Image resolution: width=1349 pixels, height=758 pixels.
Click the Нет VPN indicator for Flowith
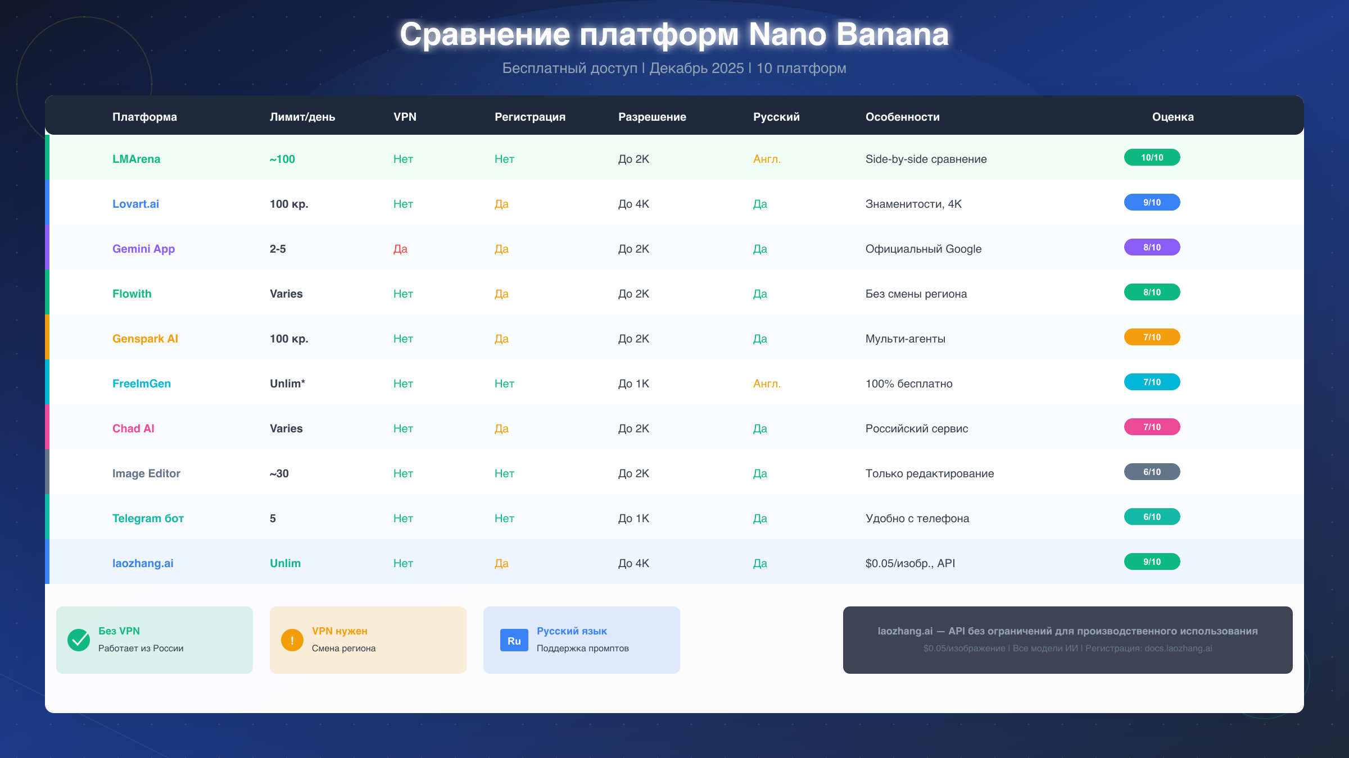[x=402, y=293]
